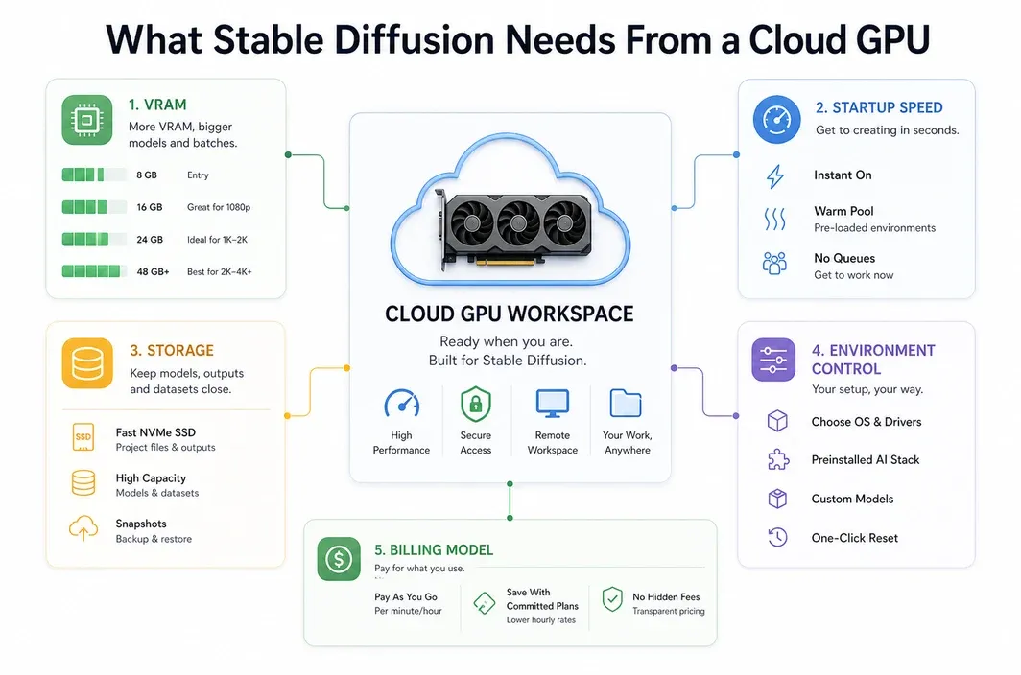1021x675 pixels.
Task: Click the 'Pre-loaded environments' text
Action: point(874,228)
